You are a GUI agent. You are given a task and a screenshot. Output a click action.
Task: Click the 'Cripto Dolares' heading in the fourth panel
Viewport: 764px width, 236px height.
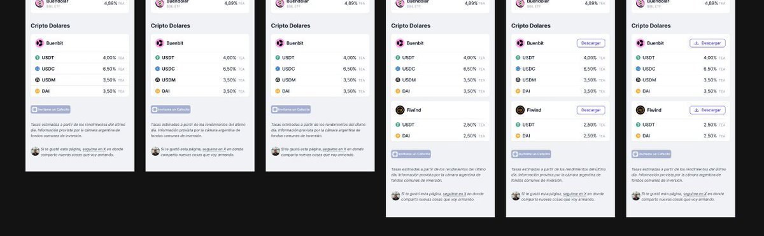point(411,26)
